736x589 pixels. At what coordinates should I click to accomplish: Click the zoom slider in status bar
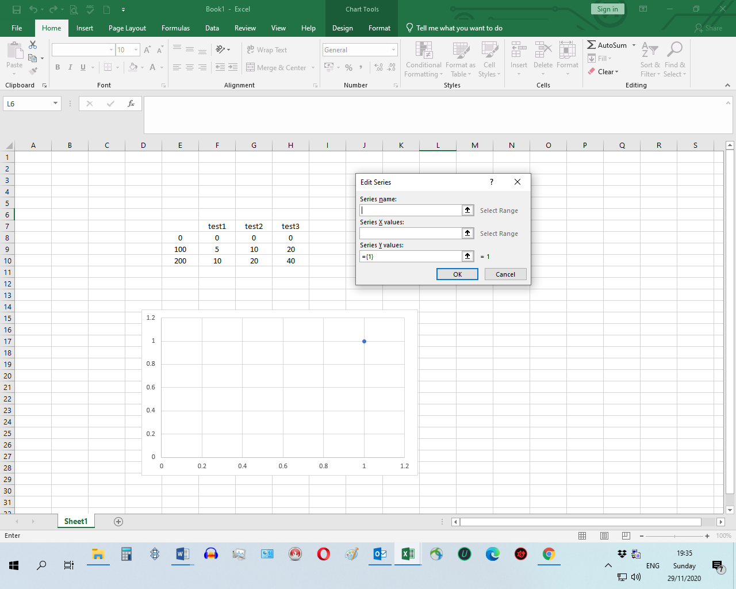(674, 536)
